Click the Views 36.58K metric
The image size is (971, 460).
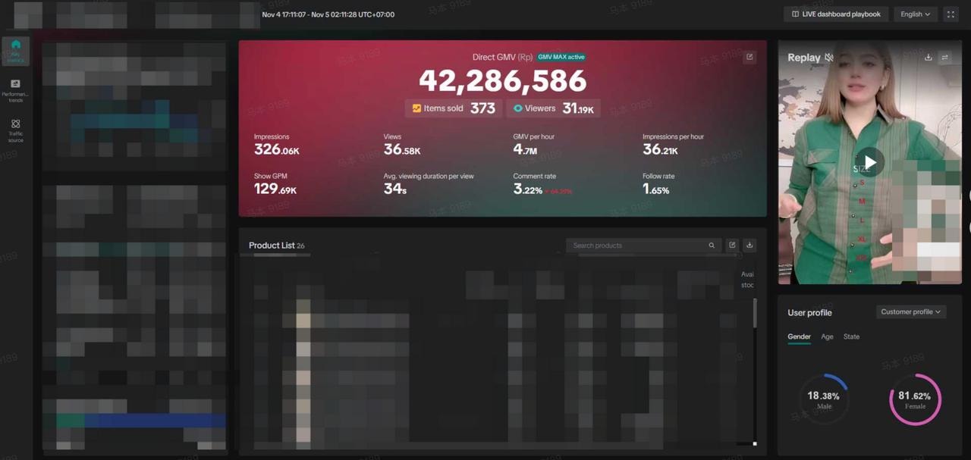(x=402, y=145)
